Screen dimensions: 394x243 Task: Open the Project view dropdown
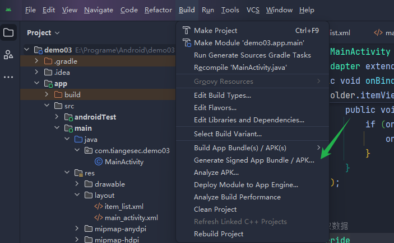(43, 33)
